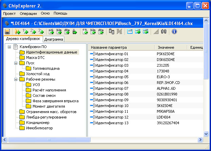211x151 pixels.
Task: Click the save (floppy disk) toolbar icon
Action: (7, 31)
